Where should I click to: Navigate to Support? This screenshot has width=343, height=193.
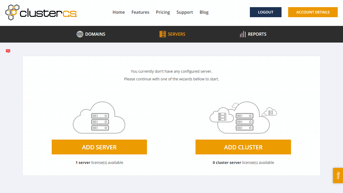184,12
